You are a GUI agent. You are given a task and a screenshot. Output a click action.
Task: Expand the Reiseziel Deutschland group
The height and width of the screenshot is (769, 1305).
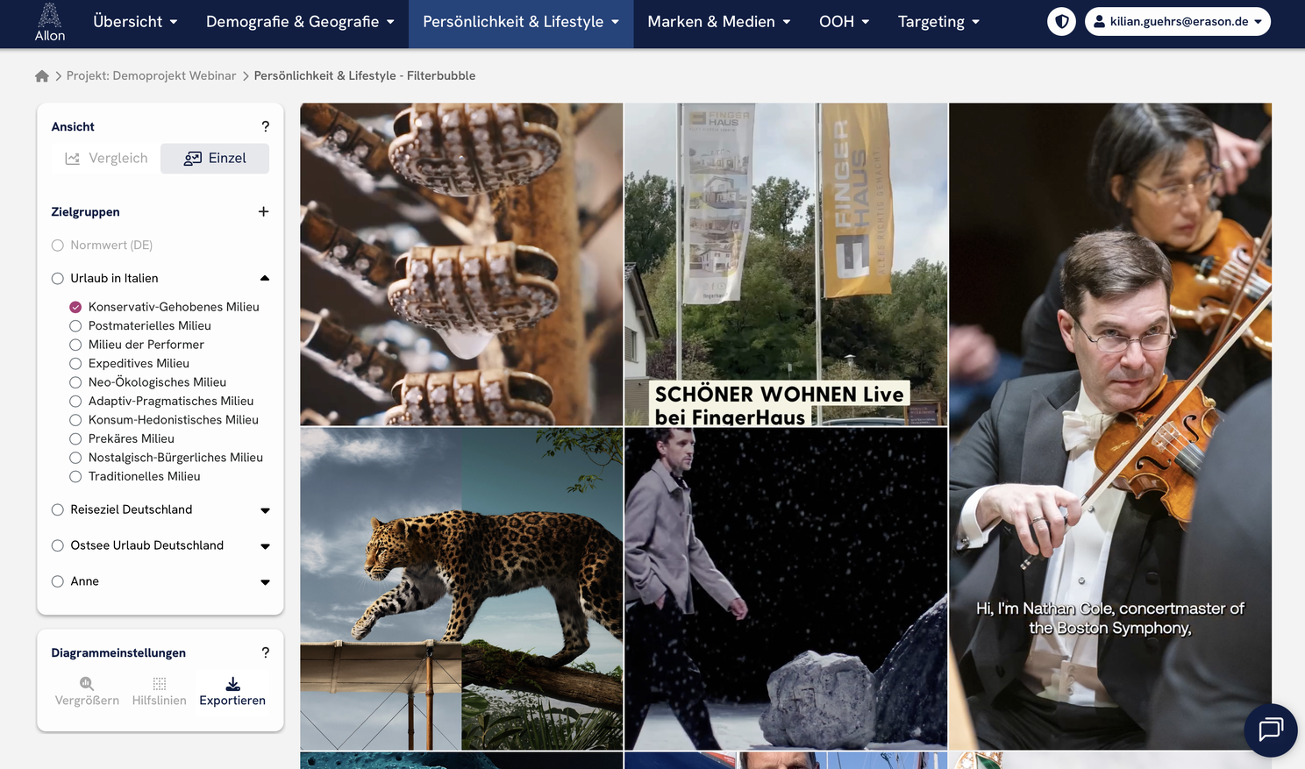click(x=265, y=510)
